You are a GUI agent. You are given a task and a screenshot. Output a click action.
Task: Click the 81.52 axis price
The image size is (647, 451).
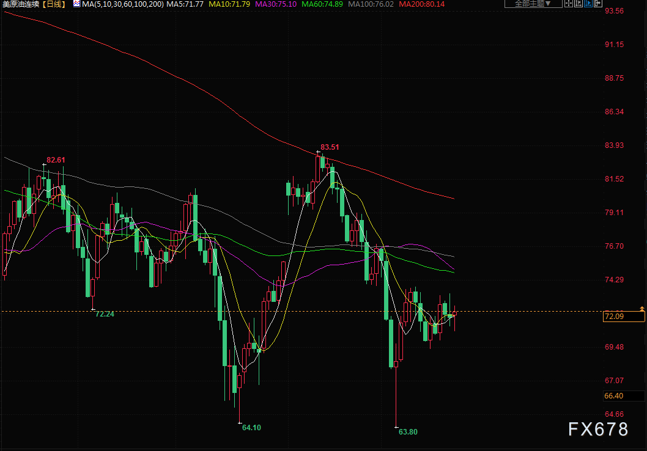click(x=614, y=179)
